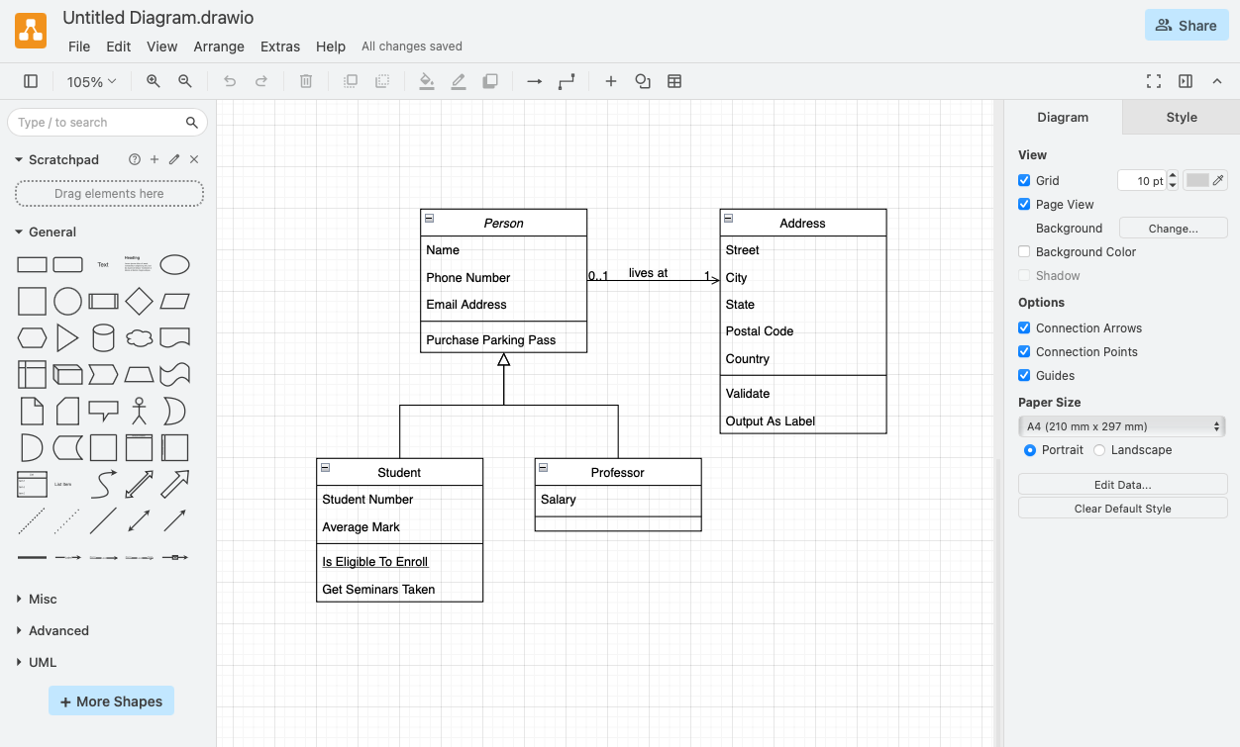Click the search magnifier icon in shapes search
This screenshot has height=747, width=1240.
[x=192, y=123]
